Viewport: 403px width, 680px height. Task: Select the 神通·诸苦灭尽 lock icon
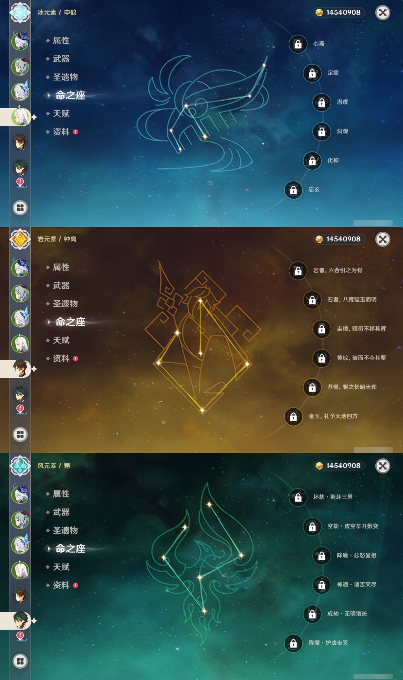click(321, 585)
